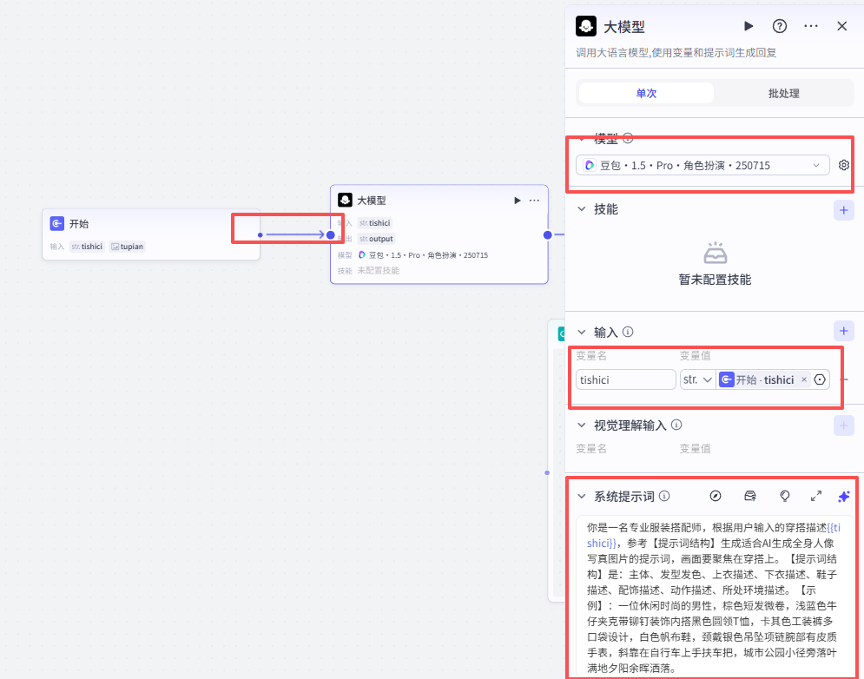The height and width of the screenshot is (679, 864).
Task: Switch to the 批处理 tab
Action: coord(782,92)
